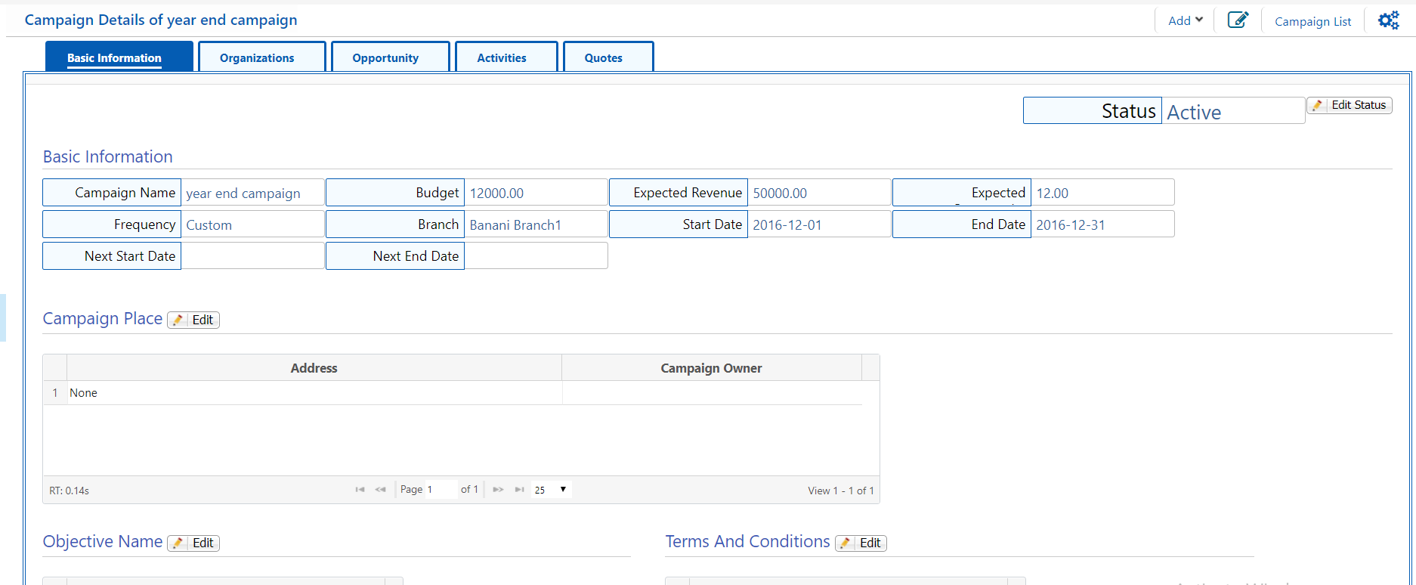
Task: Click the End Date value 2016-12-31
Action: [x=1070, y=225]
